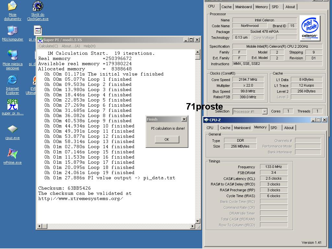Click Super PI vertical scrollbar up arrow
Viewport: 332px width, 249px height.
click(197, 52)
